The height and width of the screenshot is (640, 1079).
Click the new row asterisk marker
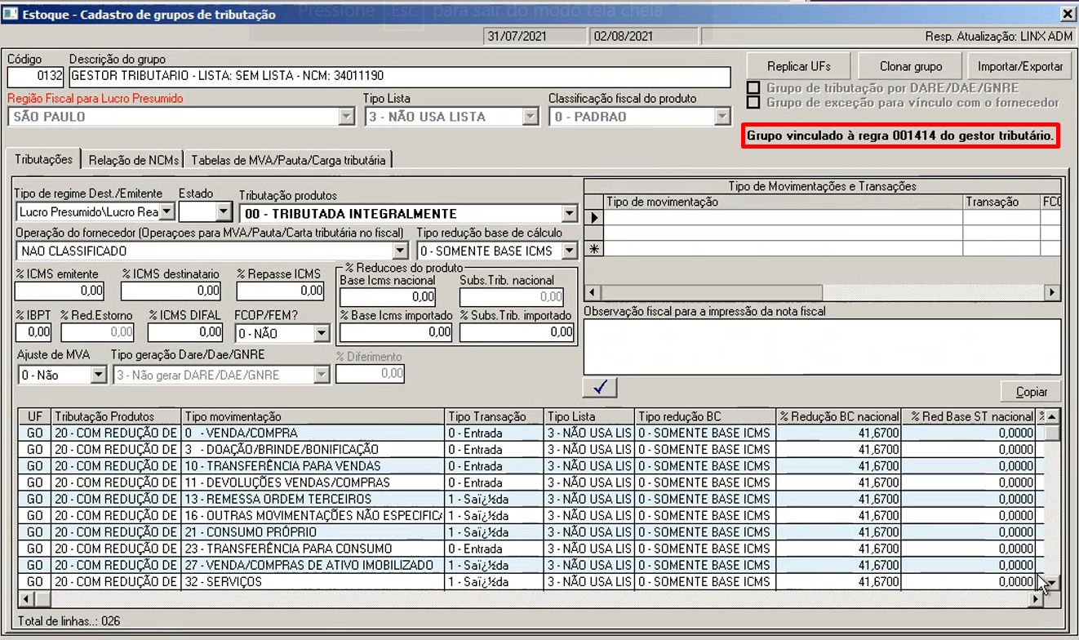[594, 250]
